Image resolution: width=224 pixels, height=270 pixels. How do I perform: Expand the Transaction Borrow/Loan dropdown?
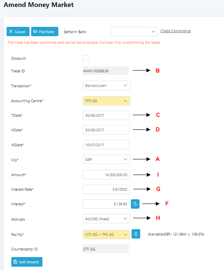click(x=106, y=85)
